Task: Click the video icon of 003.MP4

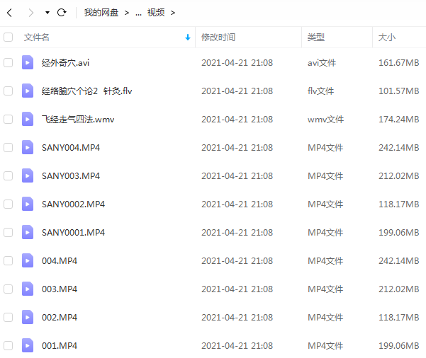Action: 28,289
